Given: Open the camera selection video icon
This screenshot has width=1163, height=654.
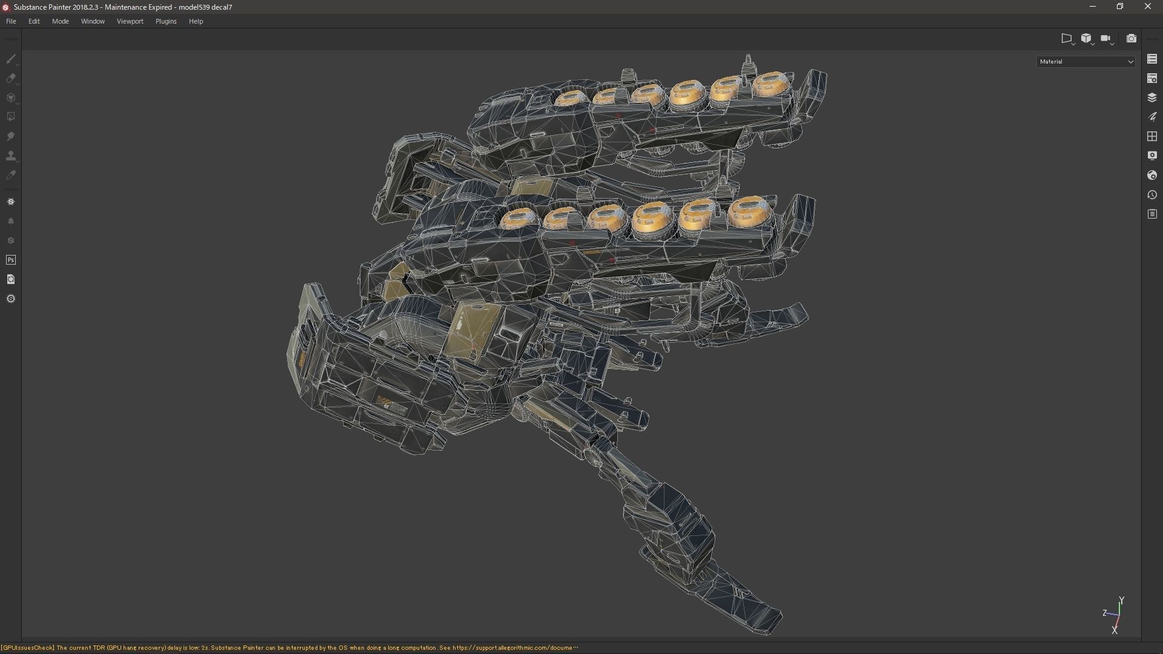Looking at the screenshot, I should [1107, 39].
